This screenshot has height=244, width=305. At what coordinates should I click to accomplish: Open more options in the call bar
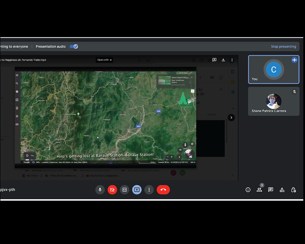[x=149, y=190]
